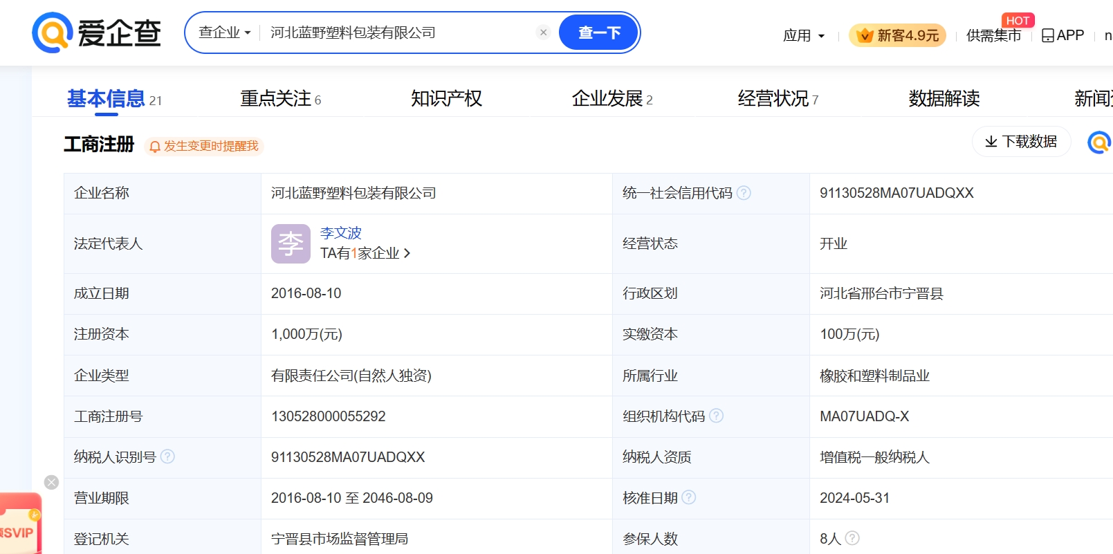The height and width of the screenshot is (554, 1113).
Task: Click the 100万(元) paid-in capital value
Action: click(x=849, y=334)
